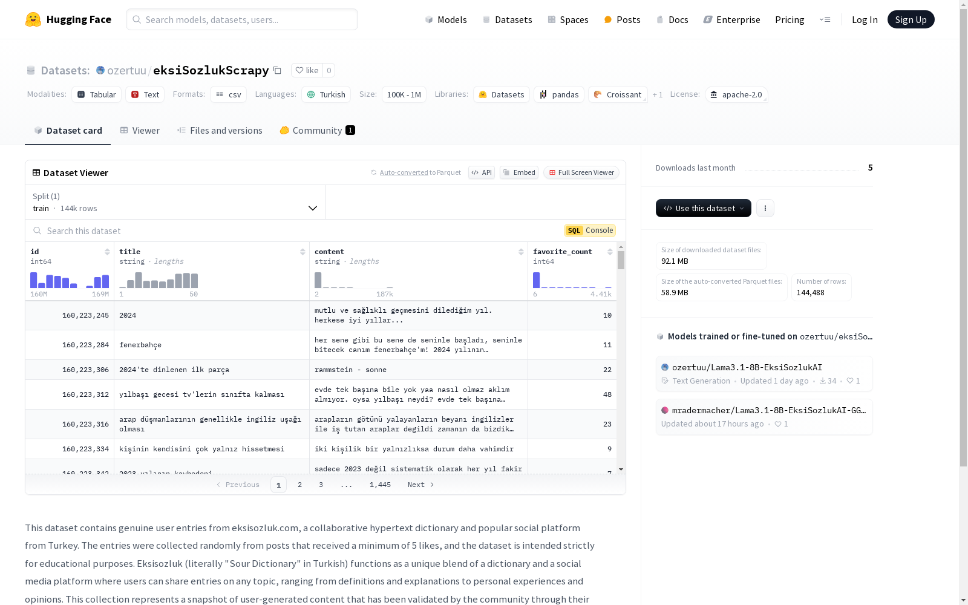
Task: Click the ozertuu model avatar icon
Action: coord(665,367)
